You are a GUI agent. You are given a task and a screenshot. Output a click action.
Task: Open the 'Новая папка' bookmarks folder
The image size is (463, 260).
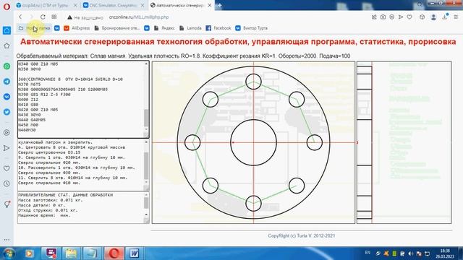coord(34,28)
